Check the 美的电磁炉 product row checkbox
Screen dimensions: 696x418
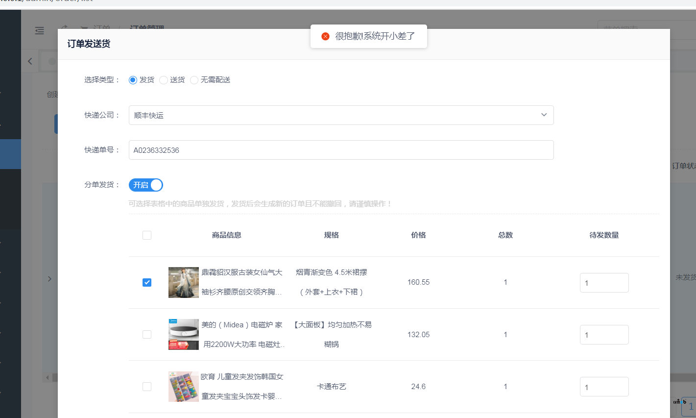(x=147, y=334)
